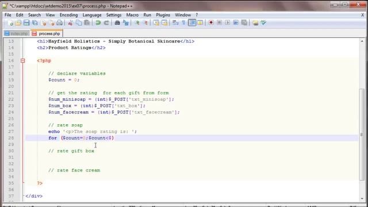The image size is (368, 207).
Task: Click line number 16 in the margin
Action: pos(11,60)
